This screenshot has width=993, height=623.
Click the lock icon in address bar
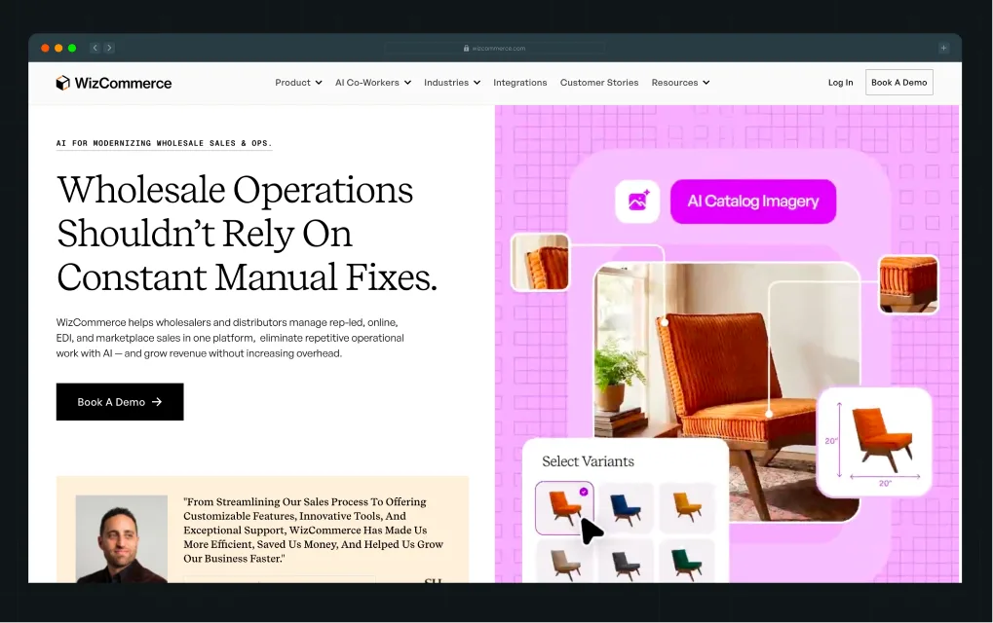tap(466, 48)
